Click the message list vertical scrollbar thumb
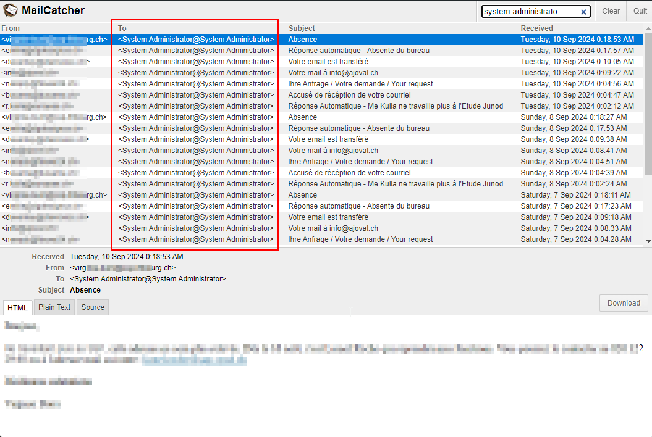The height and width of the screenshot is (437, 652). pyautogui.click(x=648, y=99)
